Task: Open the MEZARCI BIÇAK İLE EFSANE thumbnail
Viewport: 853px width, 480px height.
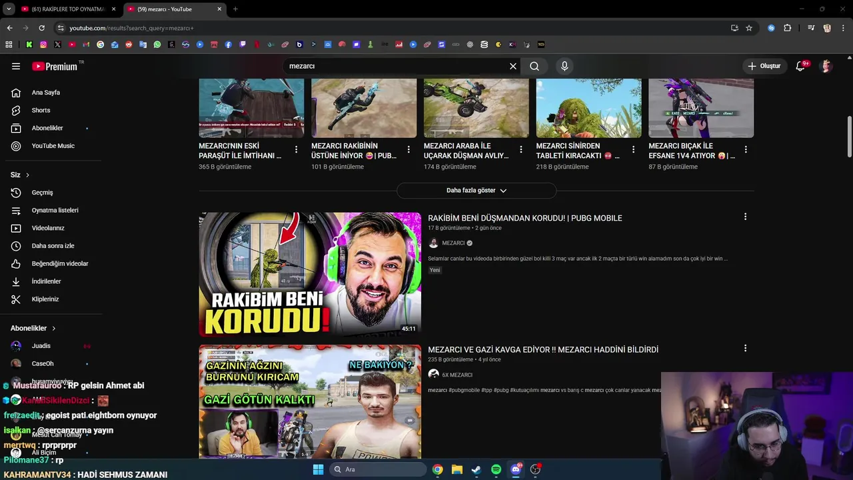Action: (x=701, y=108)
